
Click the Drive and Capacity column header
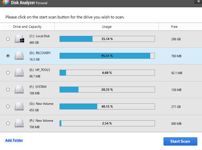pos(27,27)
